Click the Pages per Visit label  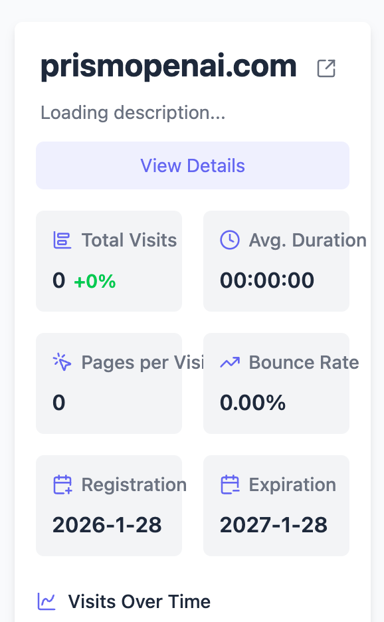point(142,362)
